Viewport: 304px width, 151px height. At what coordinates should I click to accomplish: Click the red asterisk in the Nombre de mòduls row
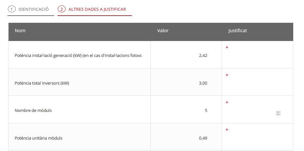click(227, 103)
